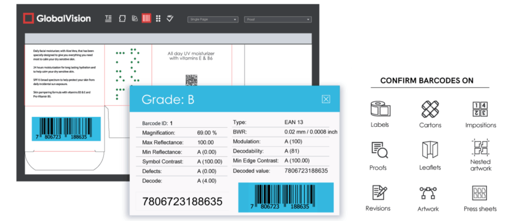Screen dimensions: 513x221
Task: Select the blue barcode on the carton artwork
Action: [67, 129]
